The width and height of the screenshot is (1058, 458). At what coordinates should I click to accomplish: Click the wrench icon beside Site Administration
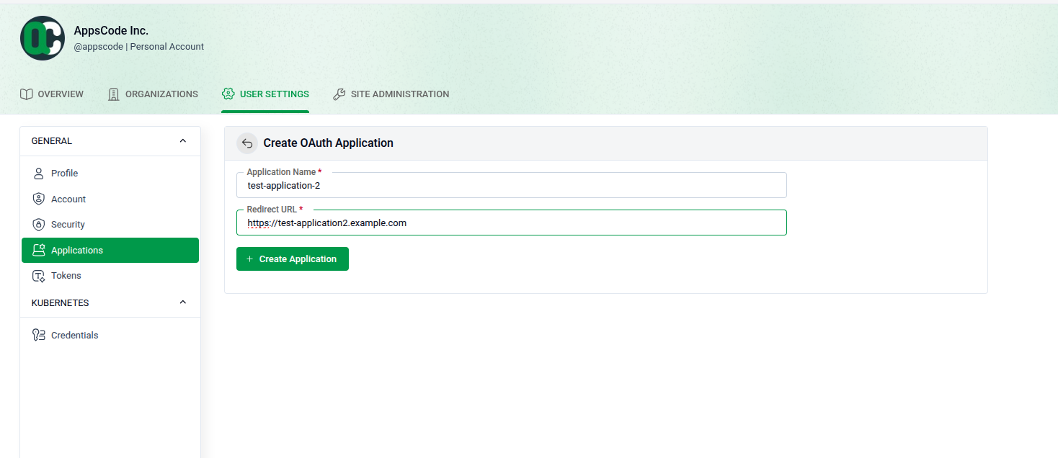(339, 94)
